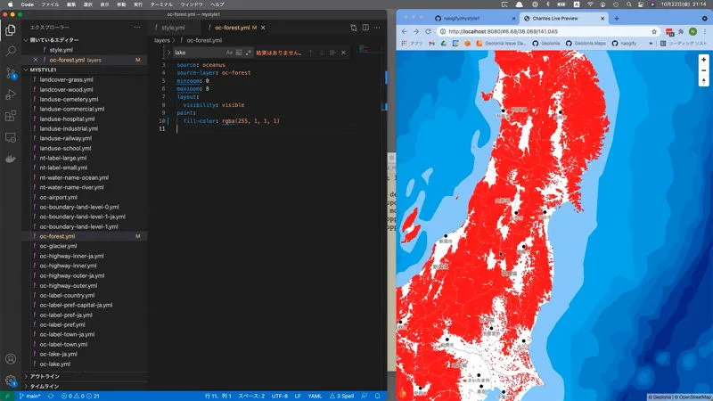Open Remote Explorer in activity bar

coord(11,137)
